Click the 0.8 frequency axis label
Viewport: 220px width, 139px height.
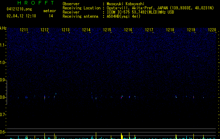[x=3, y=97]
